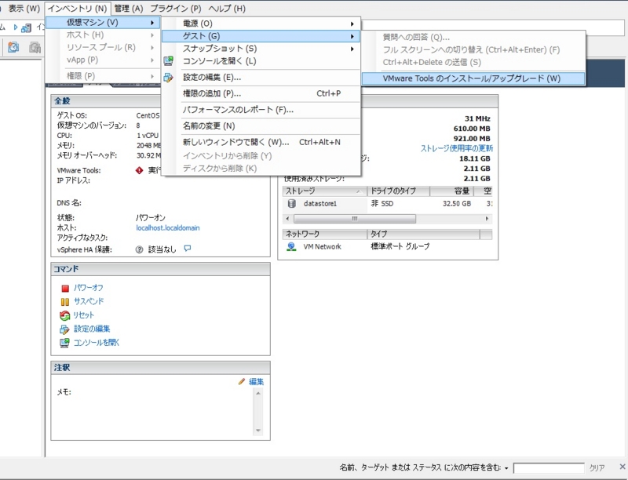Viewport: 628px width, 480px height.
Task: Click edit settings icon in コマンド panel
Action: [64, 329]
